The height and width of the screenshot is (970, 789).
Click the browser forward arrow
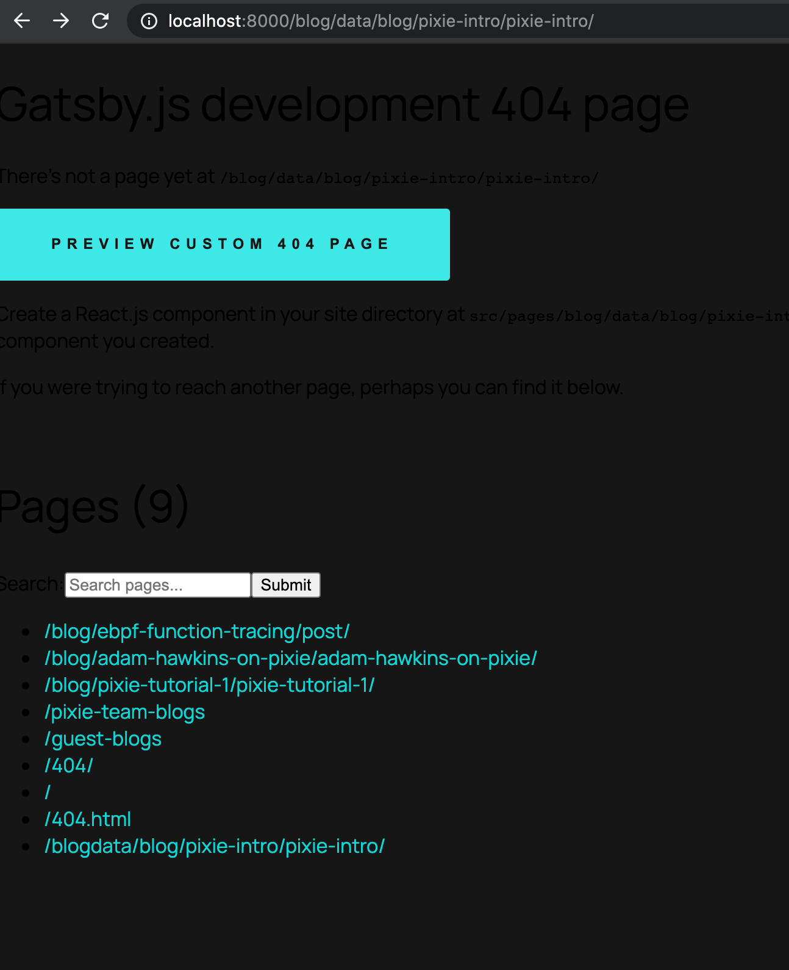61,21
